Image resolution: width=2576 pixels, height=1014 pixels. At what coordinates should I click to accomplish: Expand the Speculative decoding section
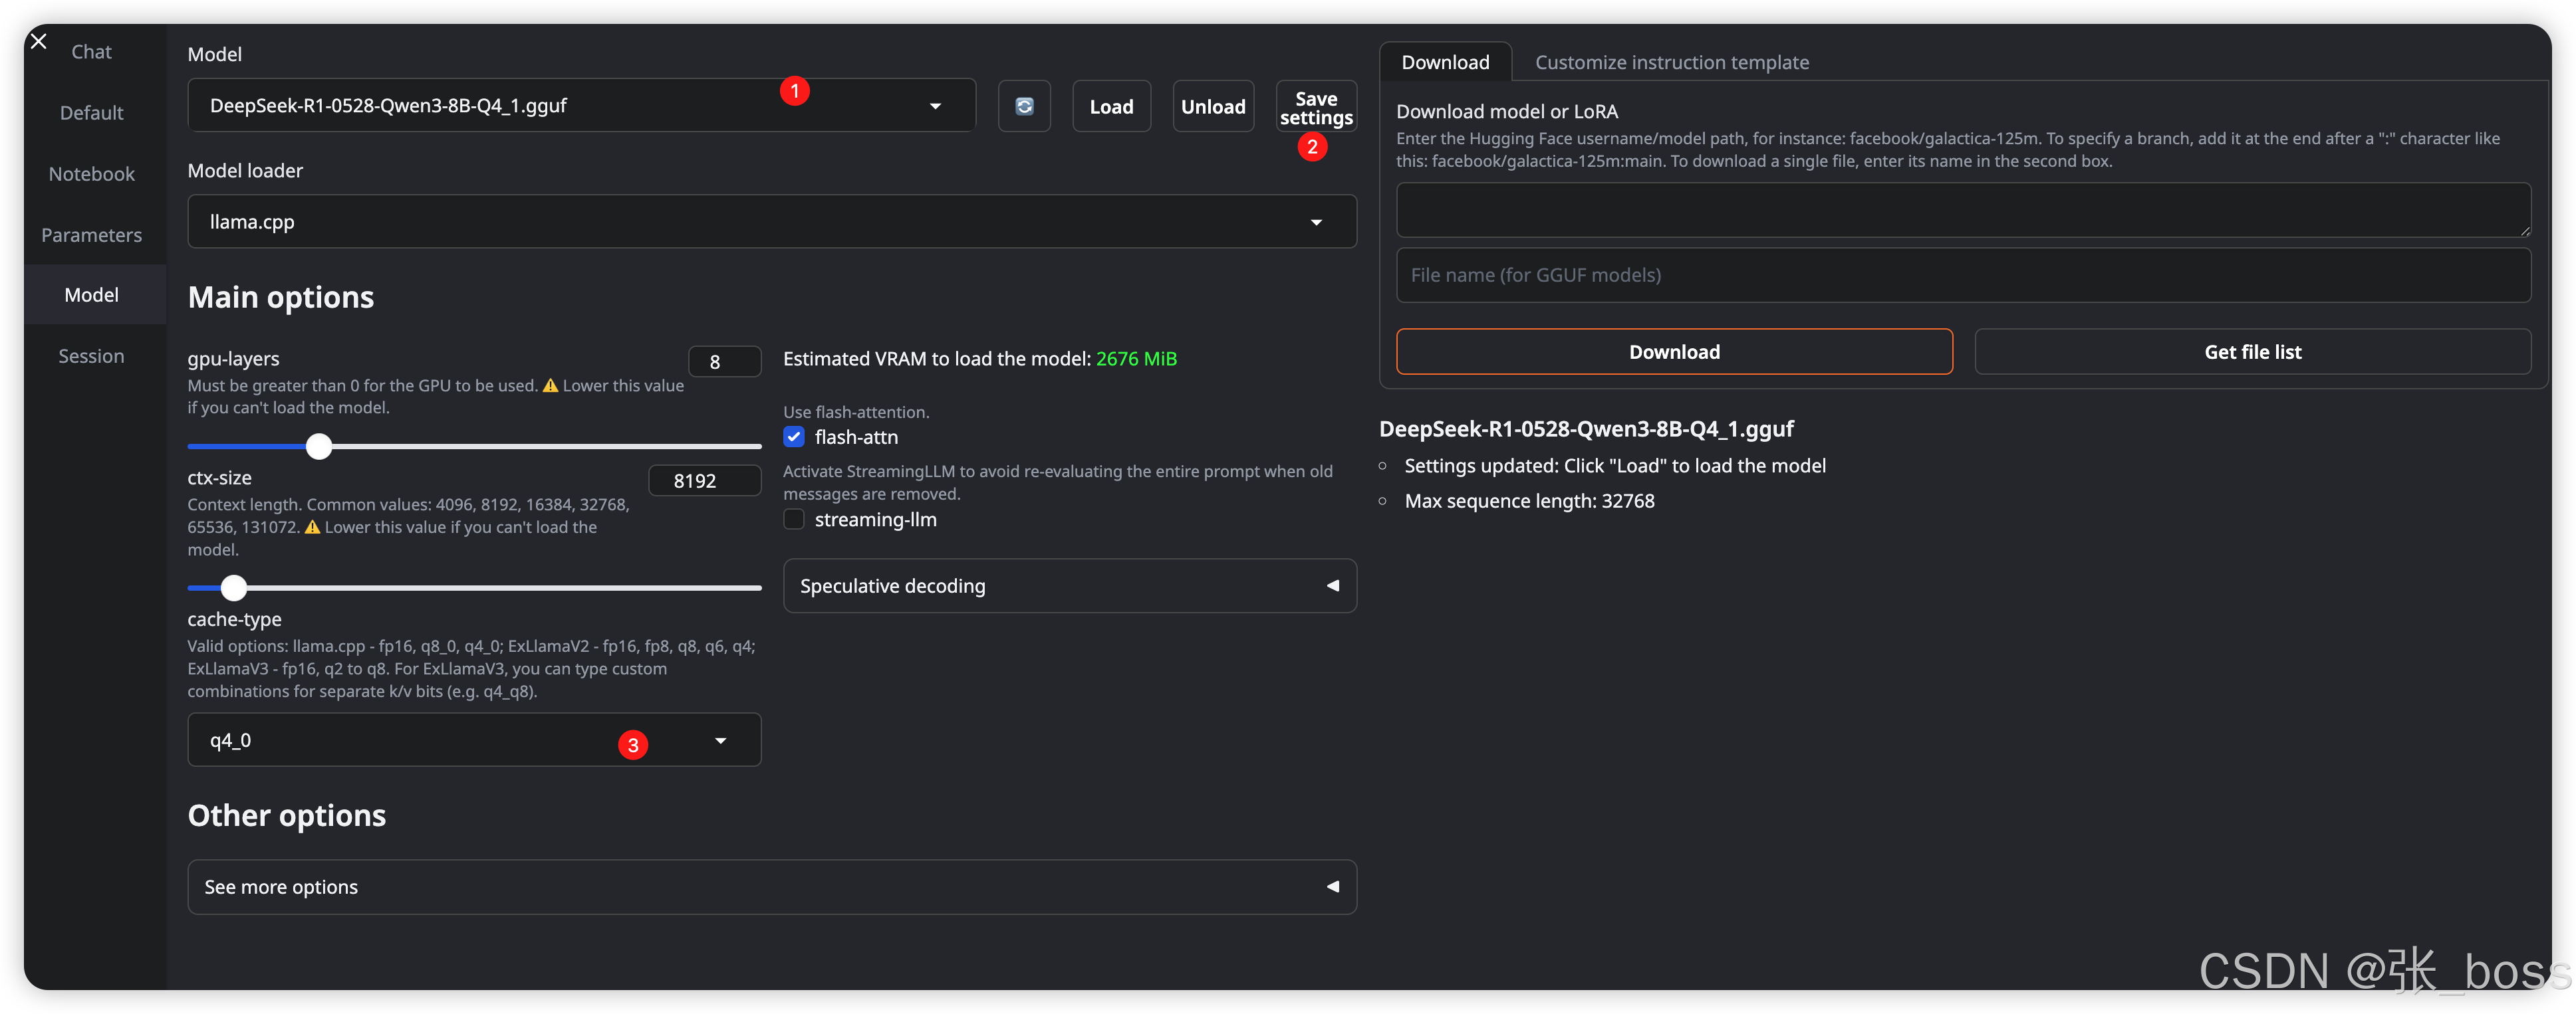coord(1069,585)
